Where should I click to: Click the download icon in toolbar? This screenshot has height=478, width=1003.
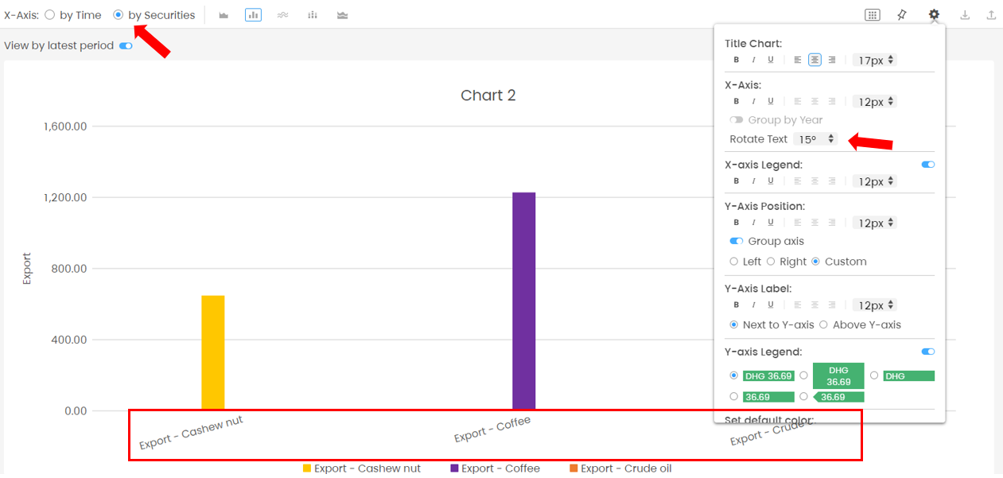coord(965,15)
